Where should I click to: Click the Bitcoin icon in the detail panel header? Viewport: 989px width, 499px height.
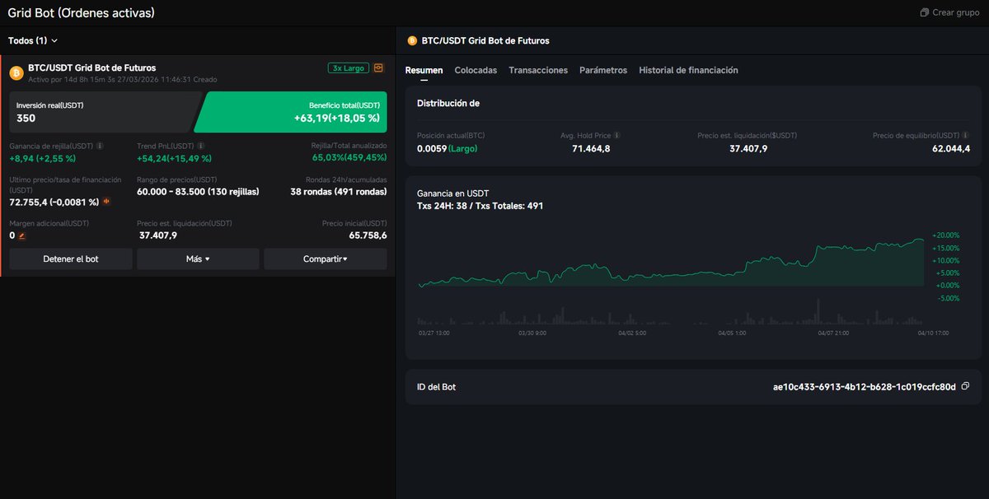click(x=412, y=40)
